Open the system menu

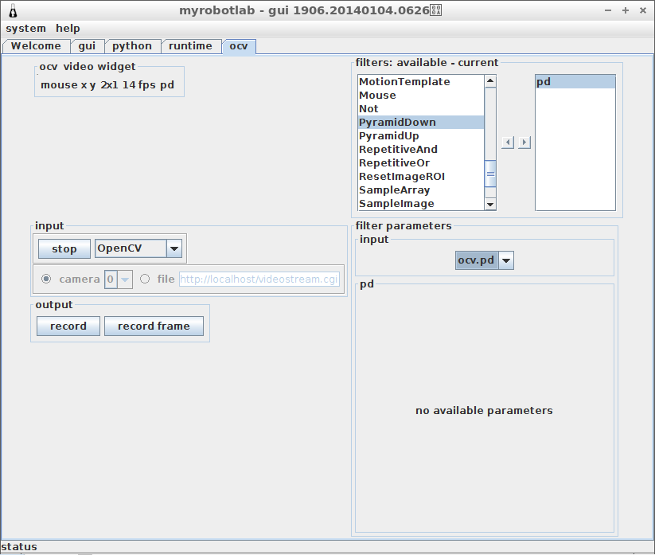tap(26, 29)
